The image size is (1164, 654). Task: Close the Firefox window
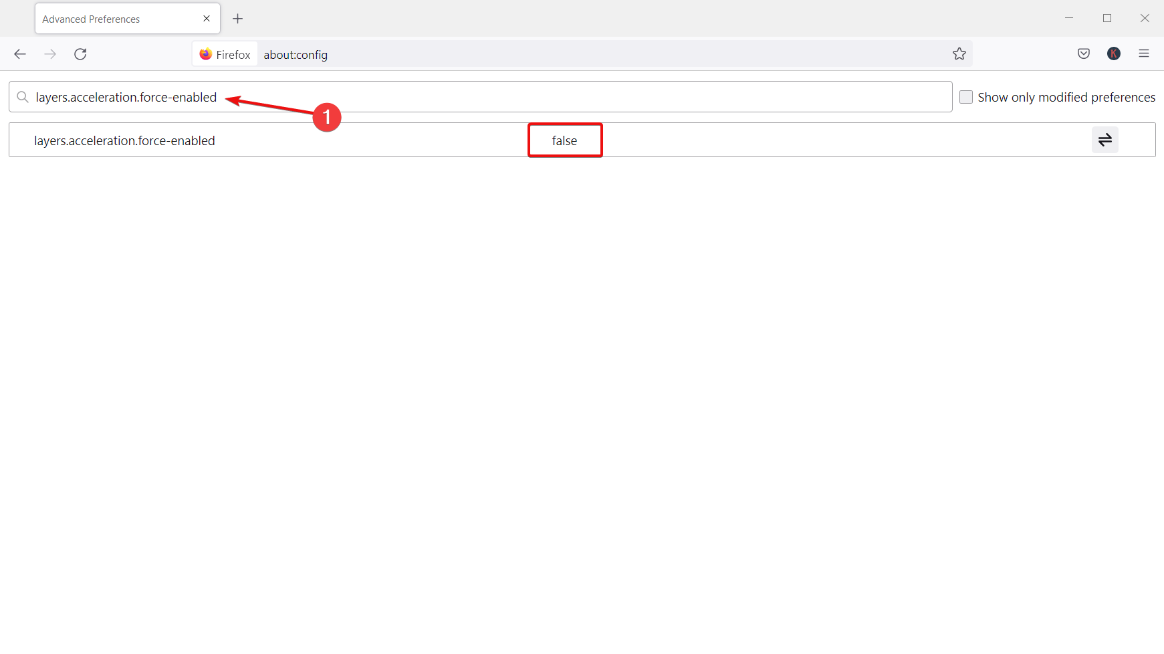pos(1145,19)
